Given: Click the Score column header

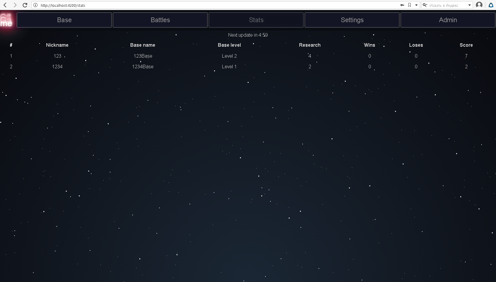Looking at the screenshot, I should pos(466,45).
